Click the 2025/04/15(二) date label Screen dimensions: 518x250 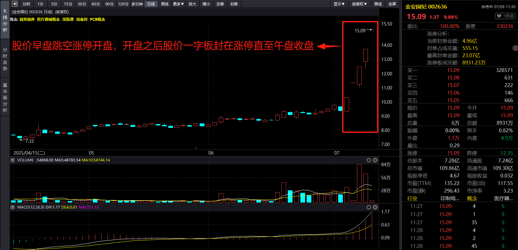(x=29, y=153)
